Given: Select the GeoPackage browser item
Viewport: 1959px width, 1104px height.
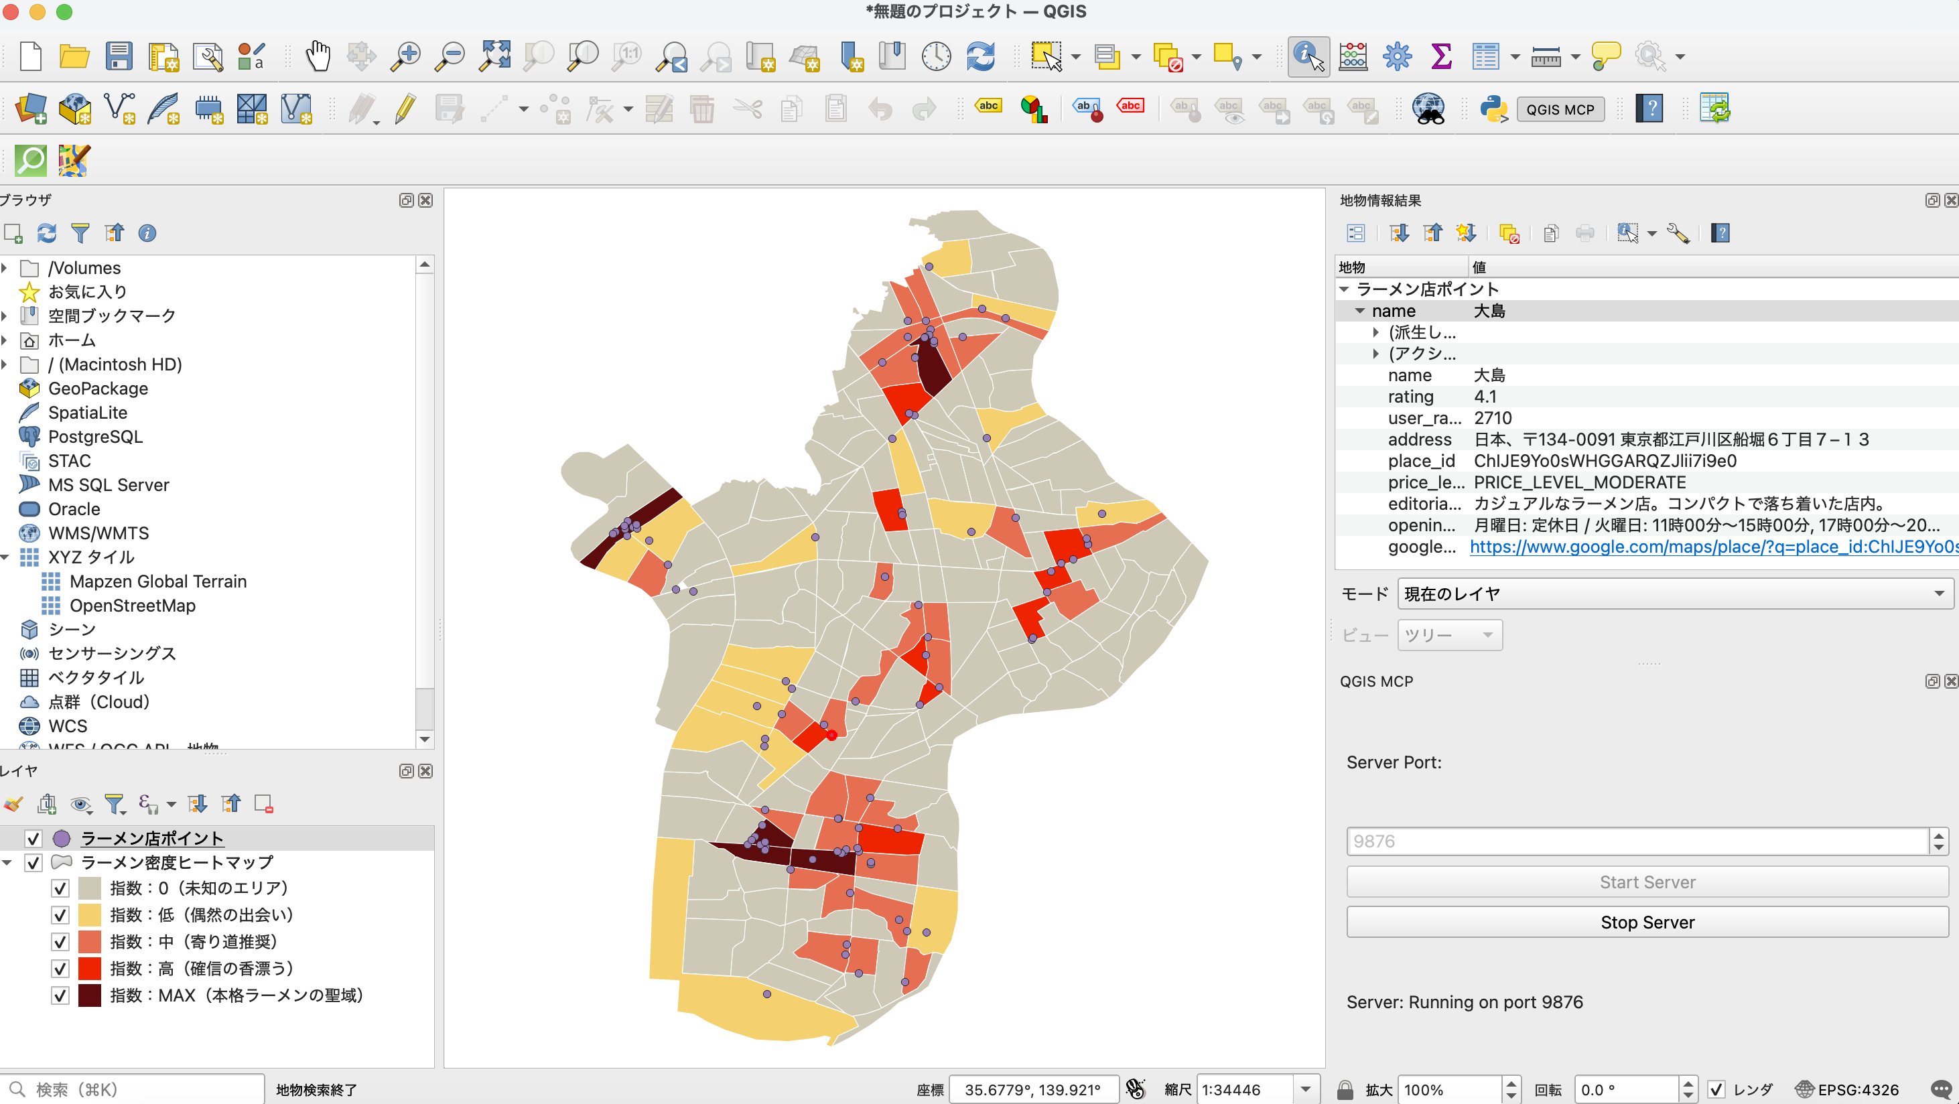Looking at the screenshot, I should (98, 389).
